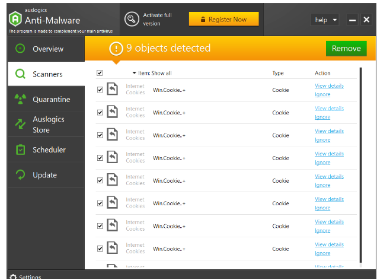377x280 pixels.
Task: Click the Auslogics Store arrows icon
Action: click(20, 124)
